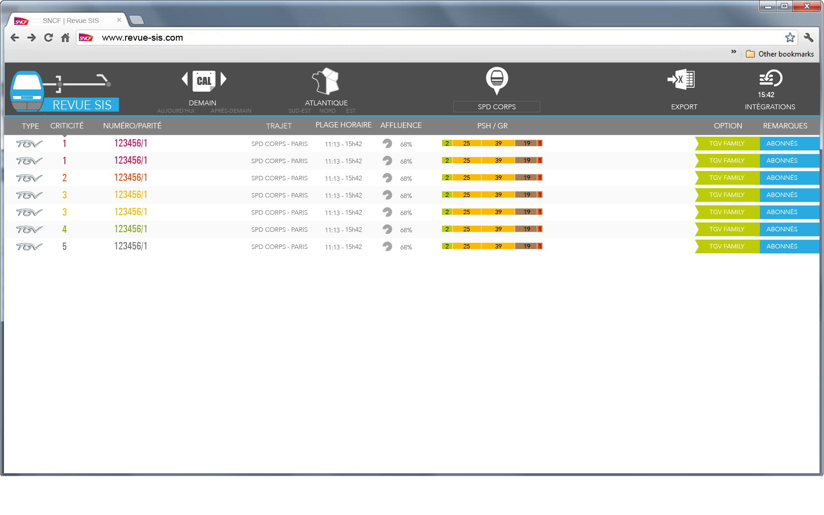Screen dimensions: 824x515
Task: Click TGV FAMILY option in criticité 5 row
Action: [727, 246]
